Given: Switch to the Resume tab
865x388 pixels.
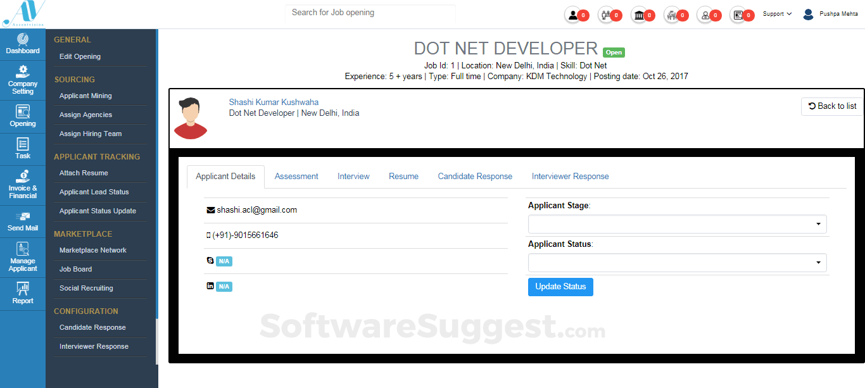Looking at the screenshot, I should pos(403,177).
